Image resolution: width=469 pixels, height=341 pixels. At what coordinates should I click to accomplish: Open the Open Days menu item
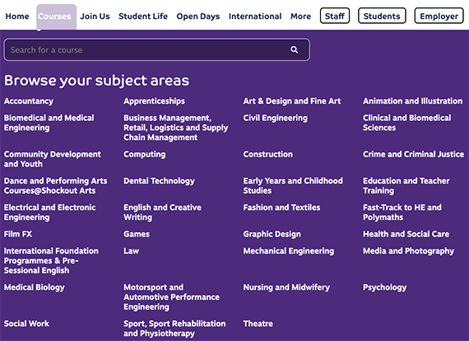click(x=198, y=16)
